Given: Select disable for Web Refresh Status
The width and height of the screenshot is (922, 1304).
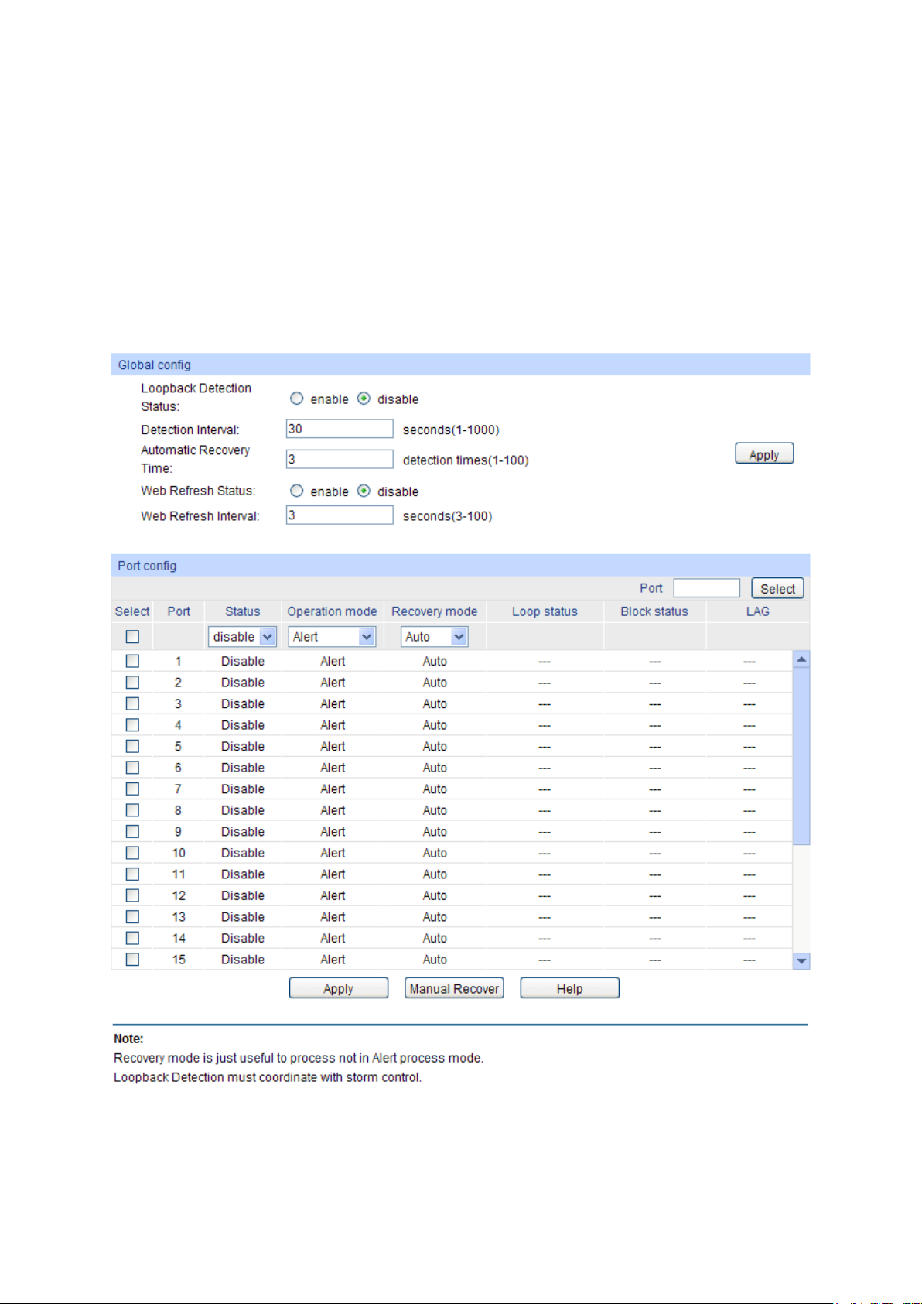Looking at the screenshot, I should 364,491.
